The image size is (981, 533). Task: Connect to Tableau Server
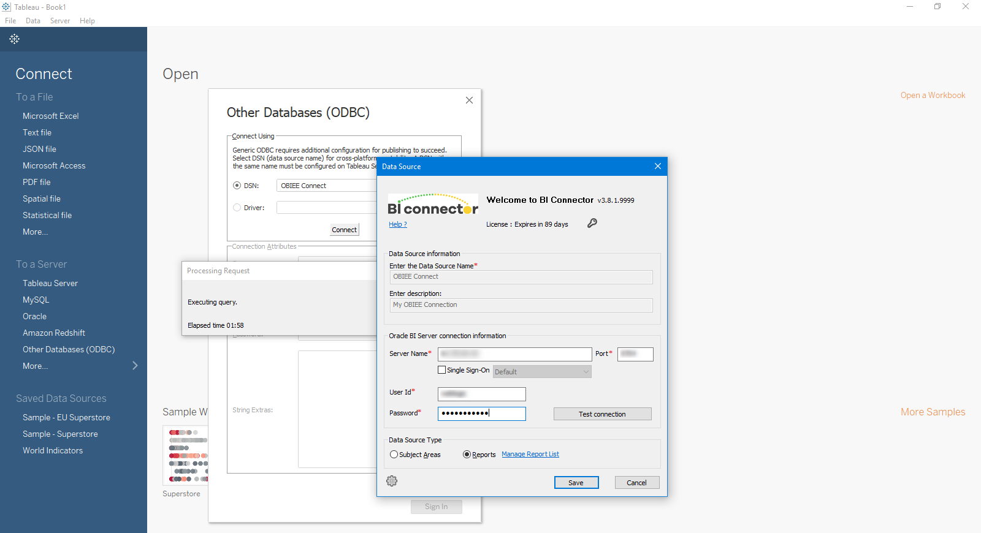[x=50, y=283]
